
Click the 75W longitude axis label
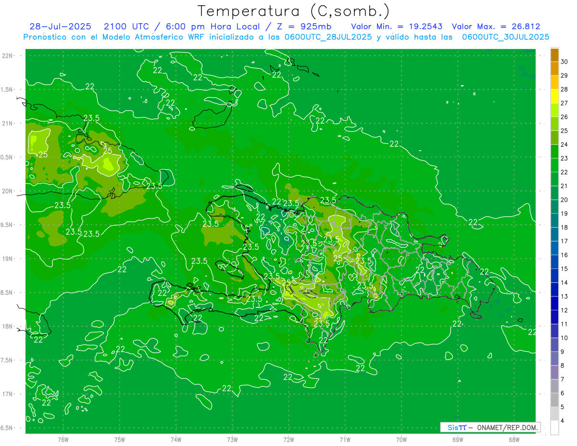click(x=120, y=439)
